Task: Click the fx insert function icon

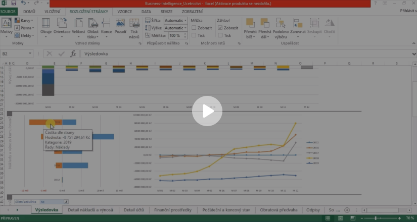Action: (73, 53)
